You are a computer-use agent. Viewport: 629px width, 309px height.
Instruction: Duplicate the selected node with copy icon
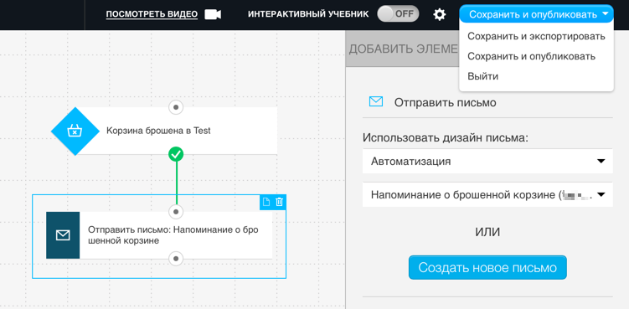coord(266,203)
